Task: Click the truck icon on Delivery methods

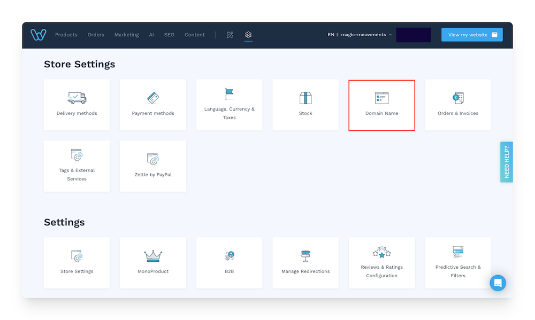Action: (x=77, y=98)
